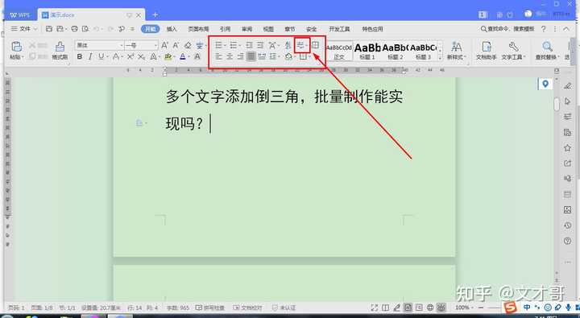Open the 文字工具 text tools

(513, 51)
